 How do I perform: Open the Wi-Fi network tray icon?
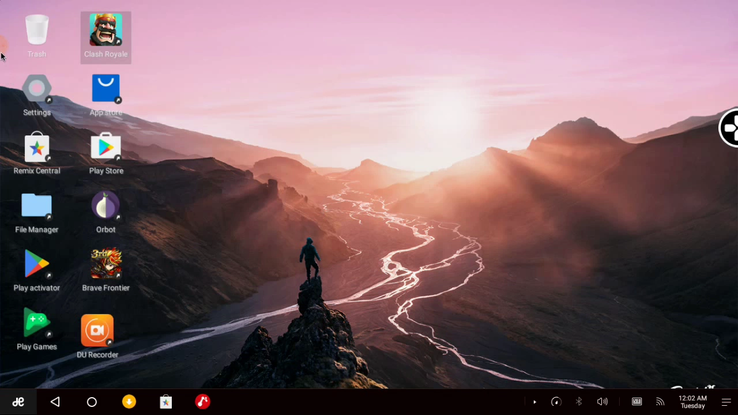coord(660,402)
